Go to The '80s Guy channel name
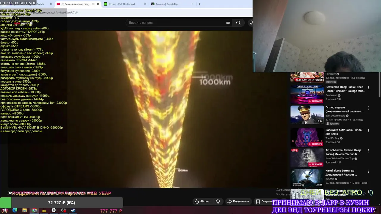381x214 pixels. pos(332,138)
